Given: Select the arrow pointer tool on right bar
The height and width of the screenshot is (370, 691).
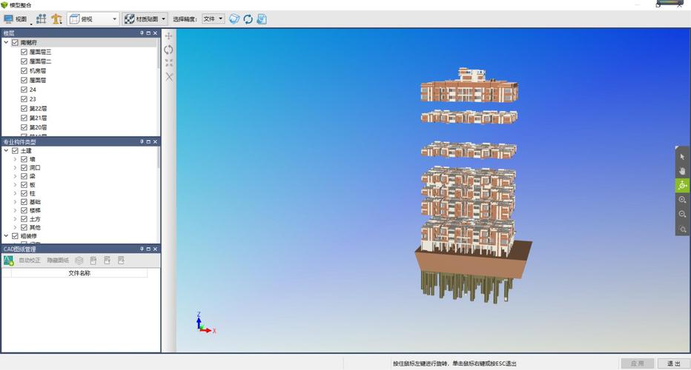Looking at the screenshot, I should coord(682,157).
